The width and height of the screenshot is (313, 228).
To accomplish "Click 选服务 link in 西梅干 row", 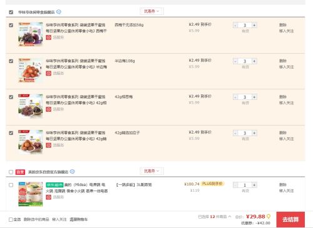I will [x=58, y=37].
